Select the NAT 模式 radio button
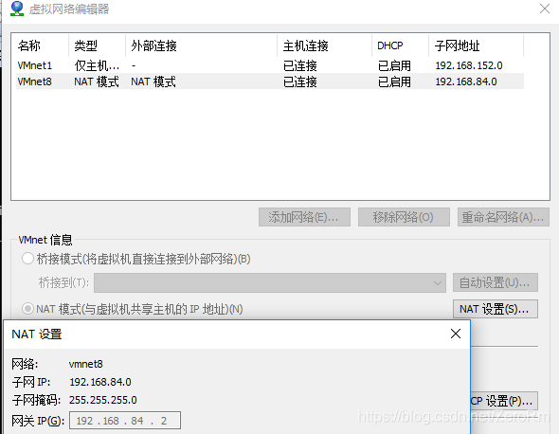Image resolution: width=559 pixels, height=434 pixels. 27,309
